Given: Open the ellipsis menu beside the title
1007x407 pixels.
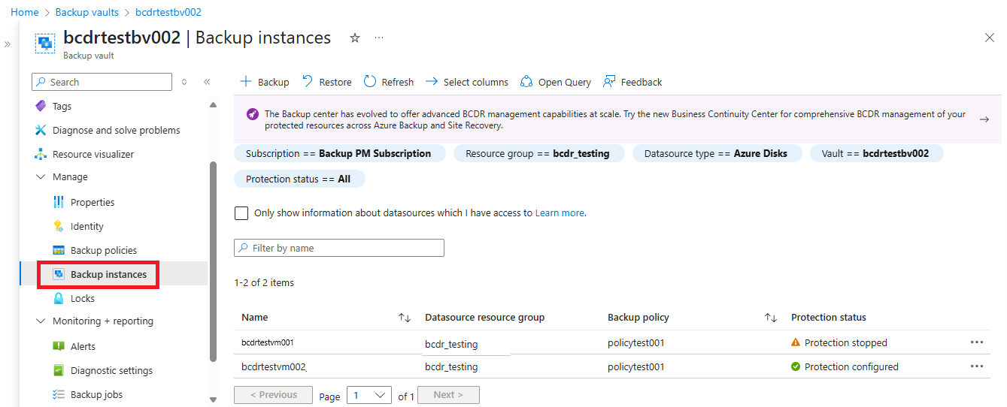Looking at the screenshot, I should tap(379, 38).
